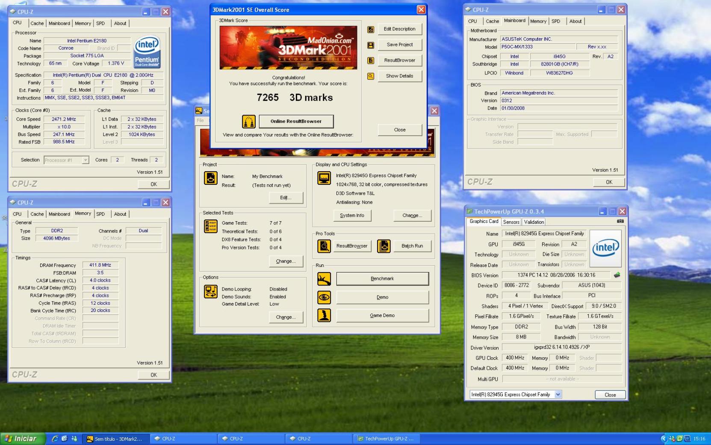Open Mainboard tab in bottom-left CPU-Z window

click(59, 214)
